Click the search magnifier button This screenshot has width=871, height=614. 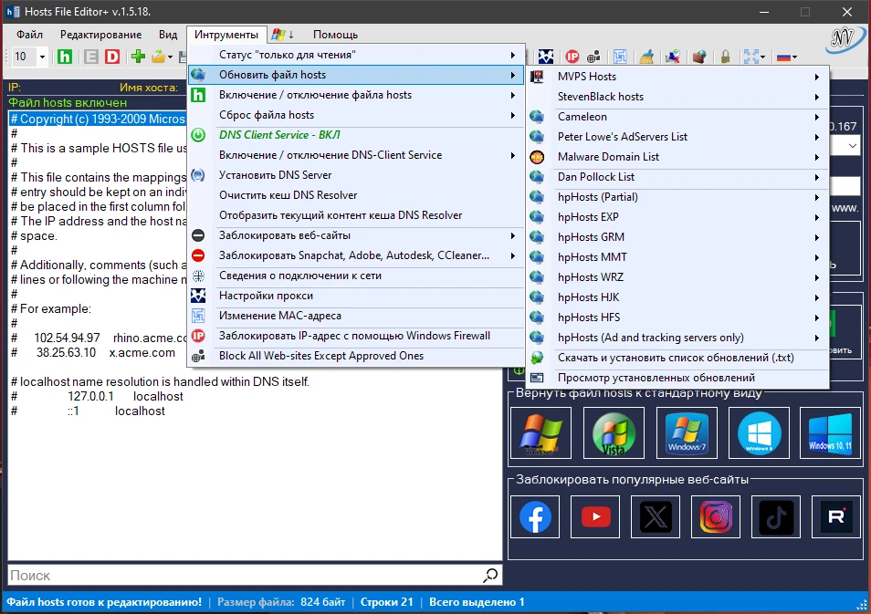[x=490, y=575]
